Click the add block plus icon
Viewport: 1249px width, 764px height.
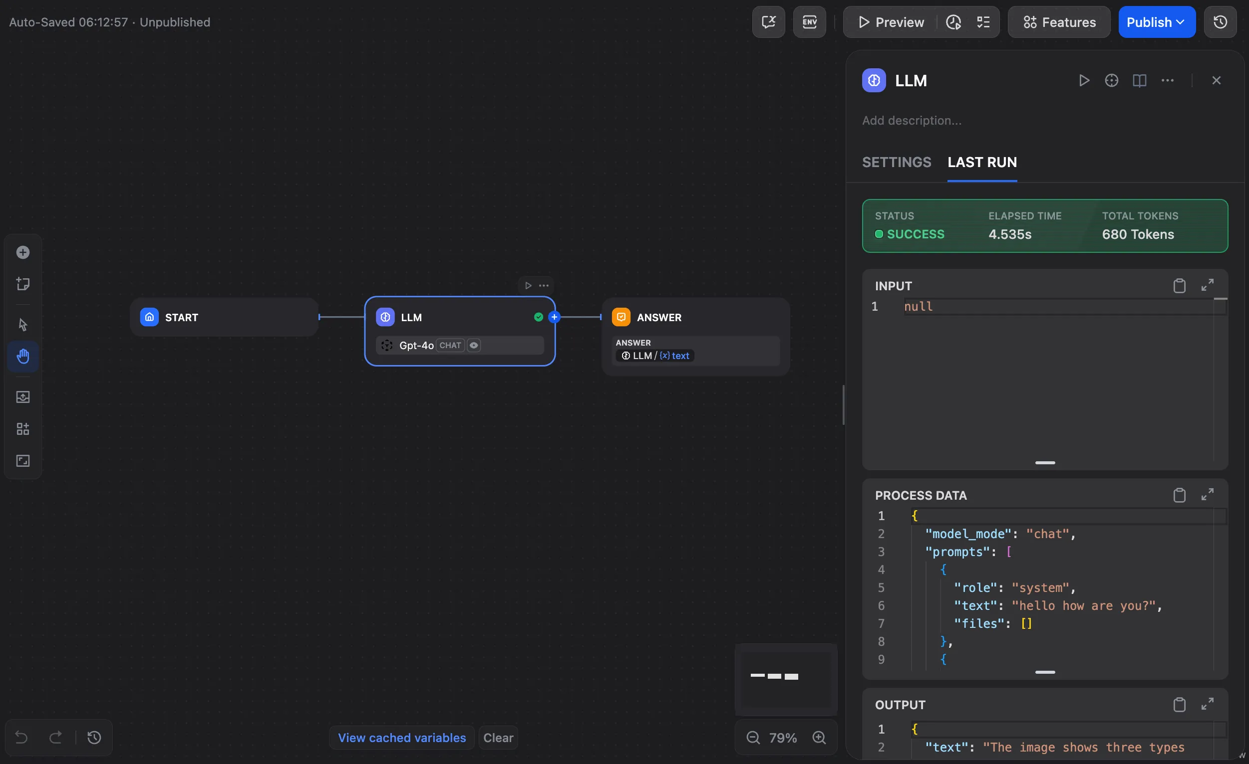click(23, 252)
